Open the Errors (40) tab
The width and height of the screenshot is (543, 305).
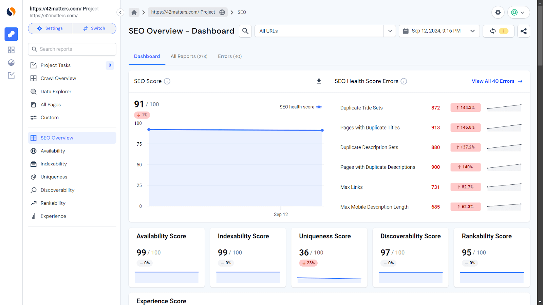(x=230, y=56)
